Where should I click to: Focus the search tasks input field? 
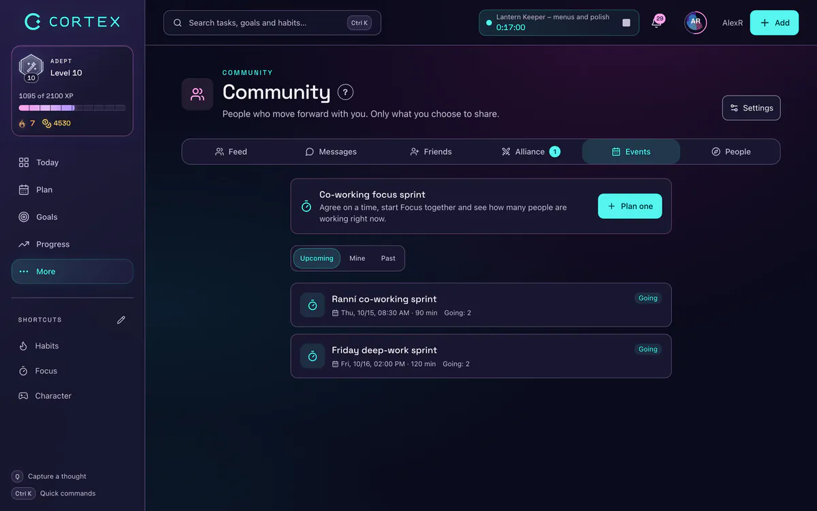click(x=272, y=22)
